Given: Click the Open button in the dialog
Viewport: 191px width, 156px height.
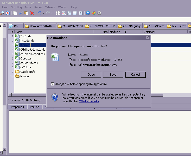Looking at the screenshot, I should coord(91,75).
